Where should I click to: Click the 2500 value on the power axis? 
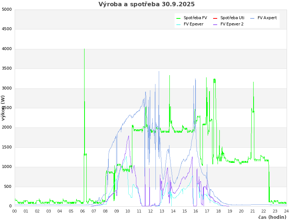coord(7,108)
